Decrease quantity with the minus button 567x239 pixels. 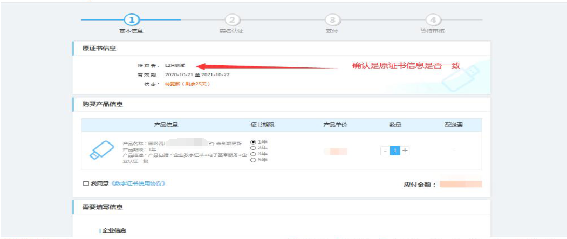385,151
